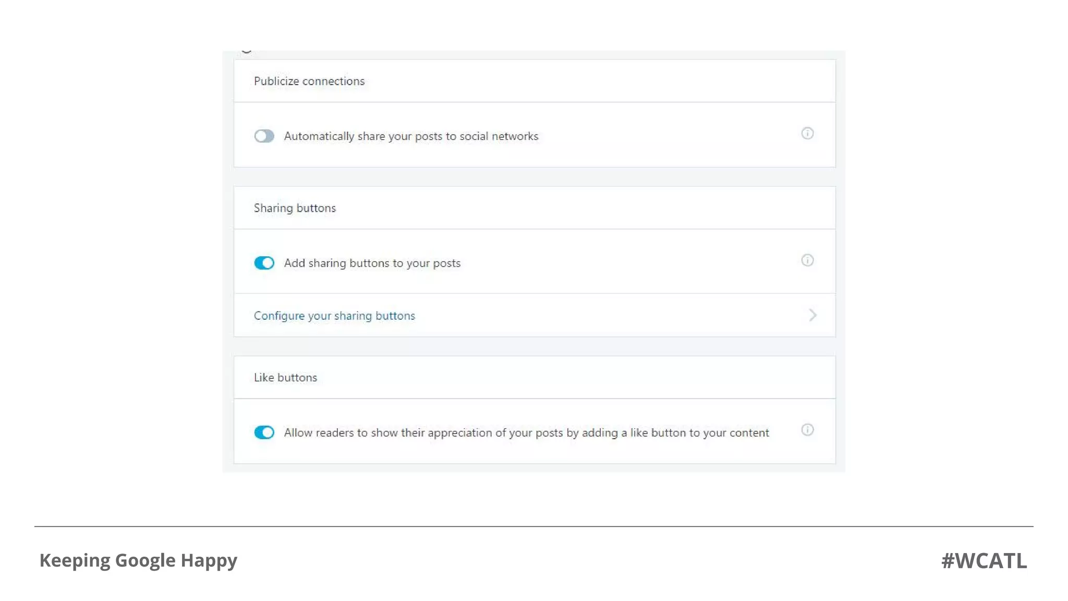This screenshot has width=1068, height=601.
Task: Click the horizontal divider line above footer
Action: click(533, 526)
